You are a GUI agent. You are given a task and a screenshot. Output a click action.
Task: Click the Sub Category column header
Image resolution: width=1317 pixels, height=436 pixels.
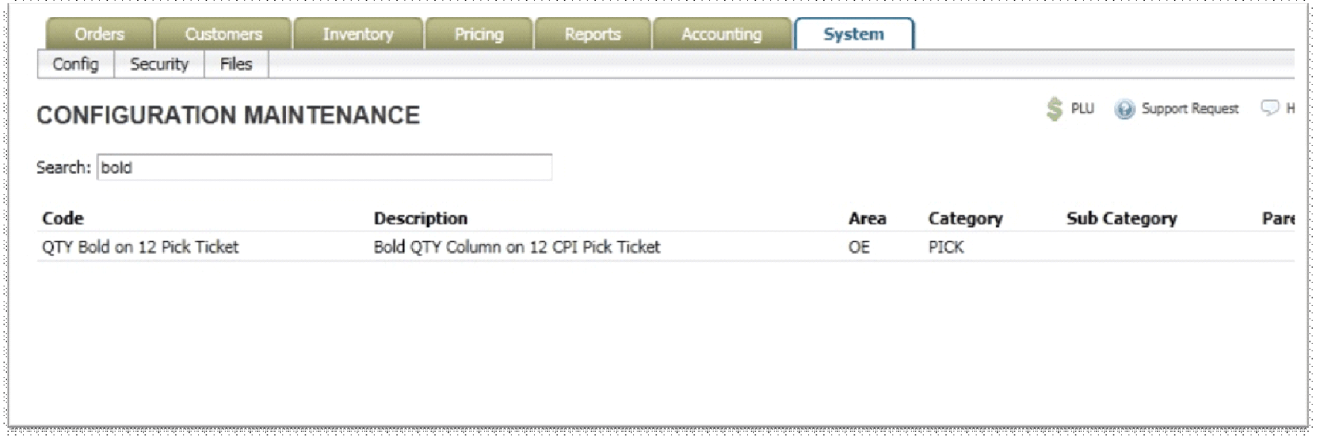pyautogui.click(x=1122, y=219)
